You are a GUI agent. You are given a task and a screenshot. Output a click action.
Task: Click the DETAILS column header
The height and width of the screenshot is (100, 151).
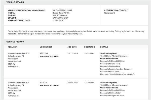pos(104,47)
